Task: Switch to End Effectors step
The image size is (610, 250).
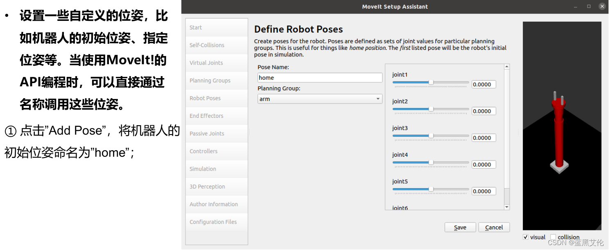Action: [206, 116]
